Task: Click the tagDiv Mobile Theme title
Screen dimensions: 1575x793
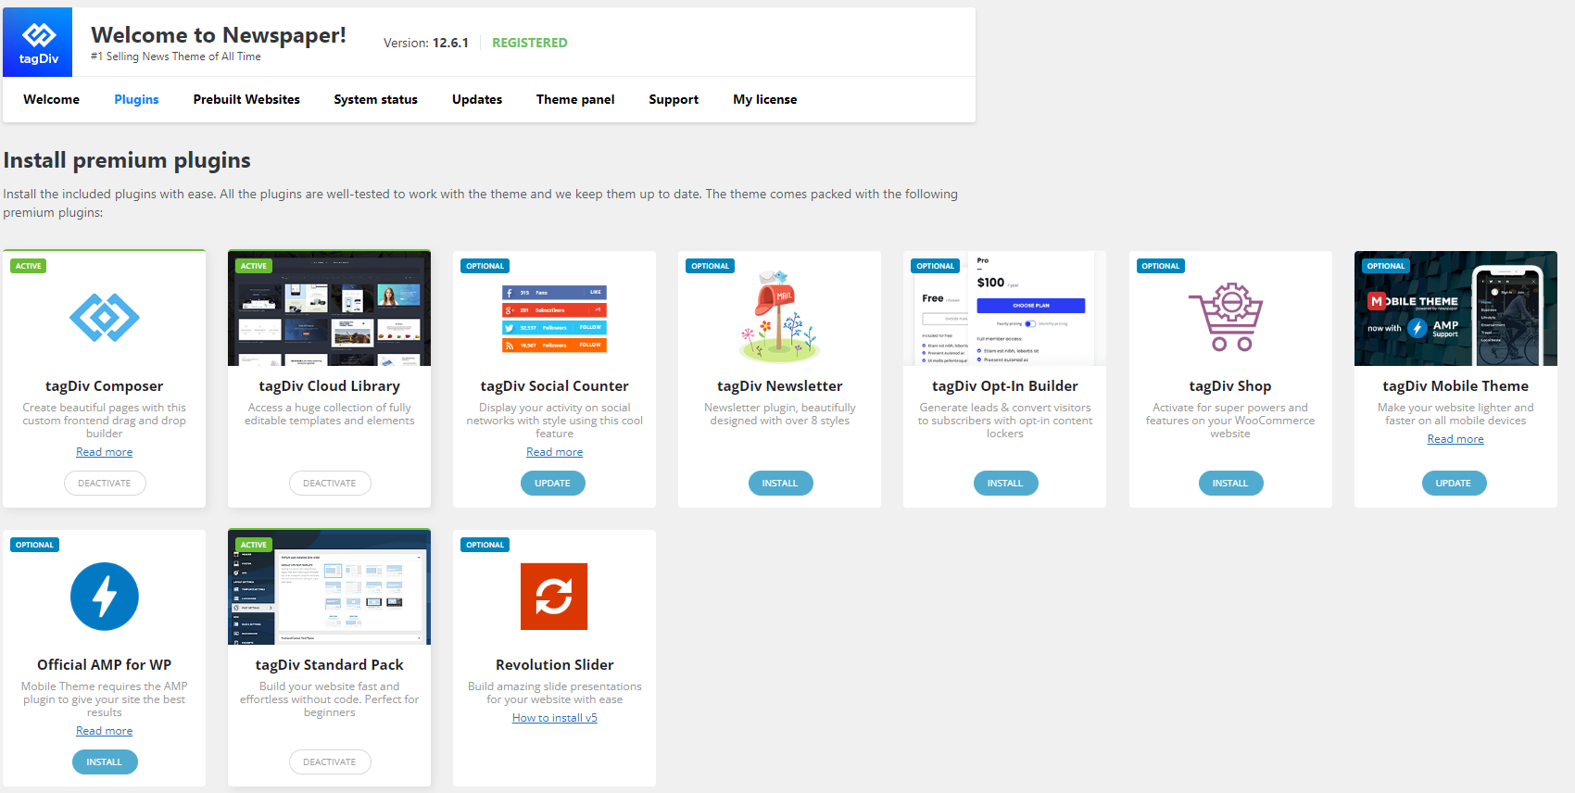Action: click(1455, 386)
